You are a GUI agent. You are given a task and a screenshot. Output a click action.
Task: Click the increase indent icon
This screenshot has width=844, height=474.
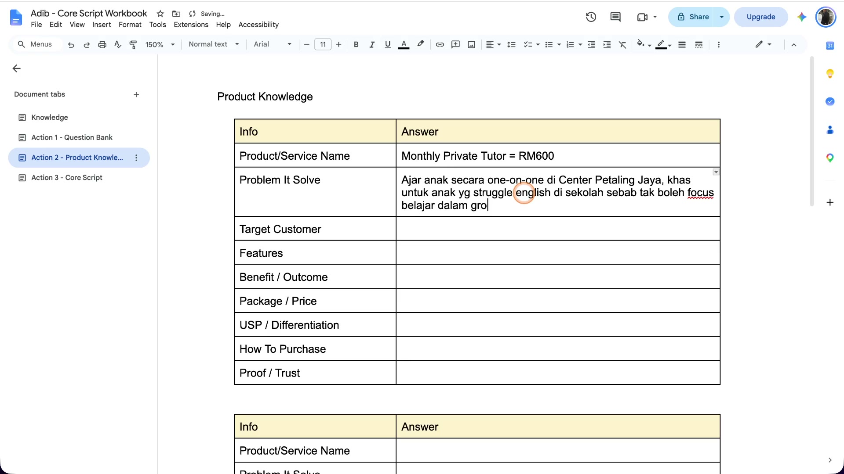click(x=607, y=44)
